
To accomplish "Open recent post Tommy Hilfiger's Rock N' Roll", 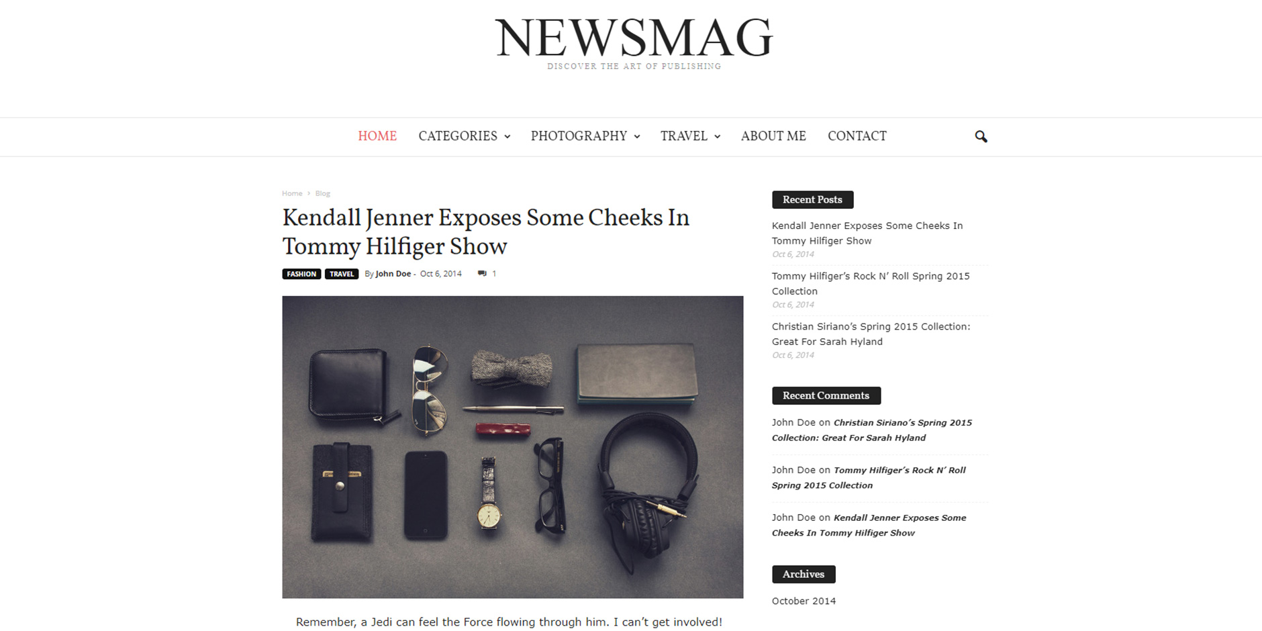I will coord(871,283).
